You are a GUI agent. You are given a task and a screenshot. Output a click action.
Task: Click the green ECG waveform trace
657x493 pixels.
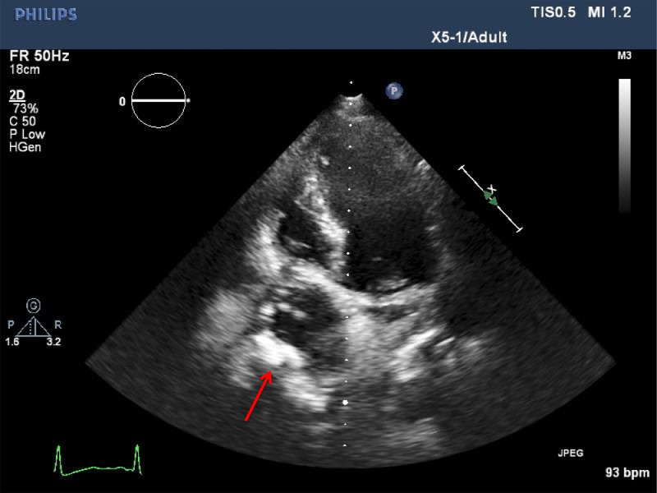pos(99,463)
